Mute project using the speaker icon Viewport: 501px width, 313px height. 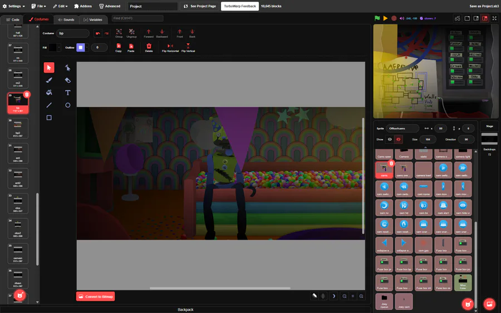pyautogui.click(x=402, y=18)
